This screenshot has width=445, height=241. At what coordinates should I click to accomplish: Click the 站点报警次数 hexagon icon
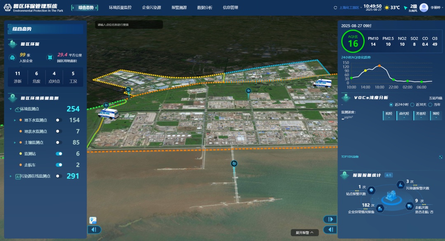[372, 190]
